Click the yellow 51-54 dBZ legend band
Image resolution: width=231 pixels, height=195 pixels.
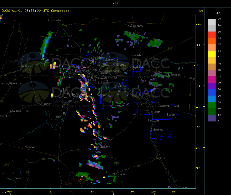211,54
